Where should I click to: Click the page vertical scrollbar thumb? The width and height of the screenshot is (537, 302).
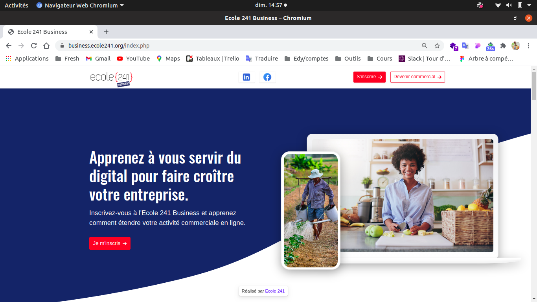click(x=534, y=86)
